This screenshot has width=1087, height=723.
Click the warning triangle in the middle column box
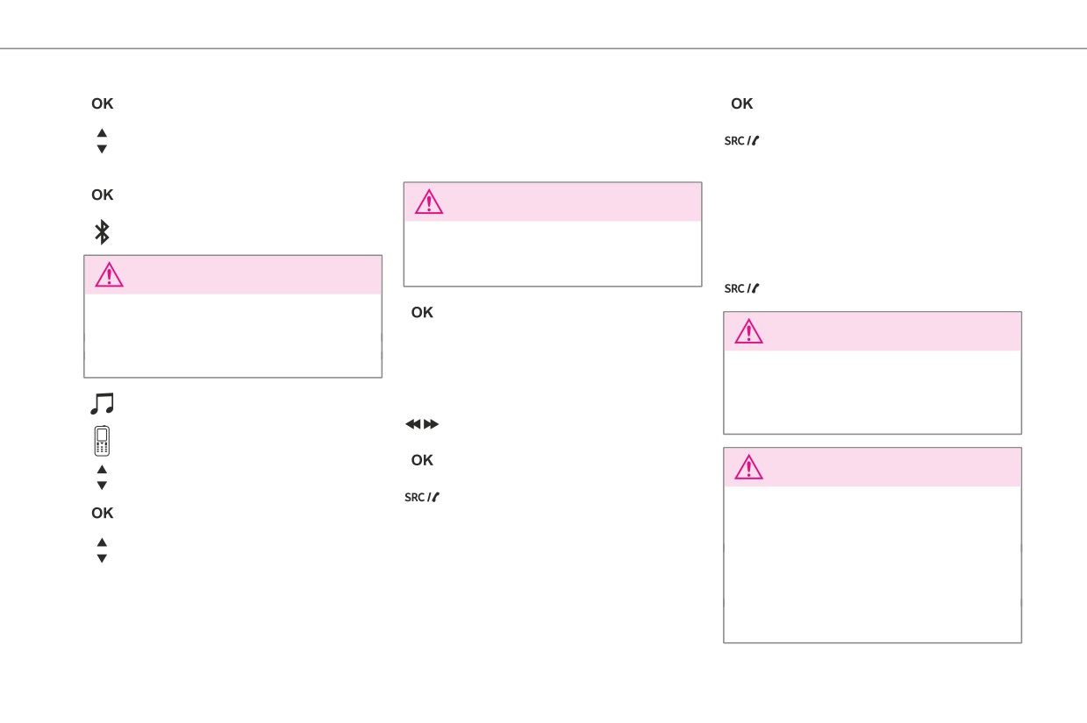pos(429,202)
